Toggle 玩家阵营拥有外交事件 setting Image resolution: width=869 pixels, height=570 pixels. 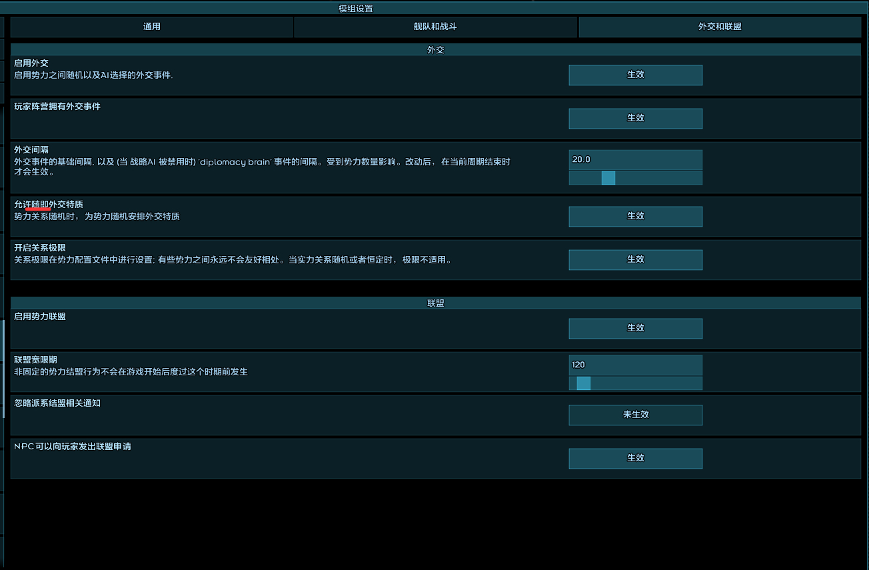[x=635, y=117]
